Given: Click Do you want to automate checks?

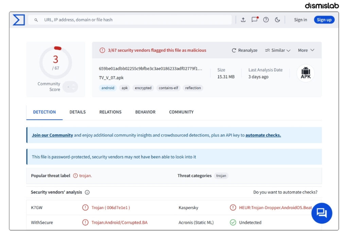Looking at the screenshot, I should [285, 192].
